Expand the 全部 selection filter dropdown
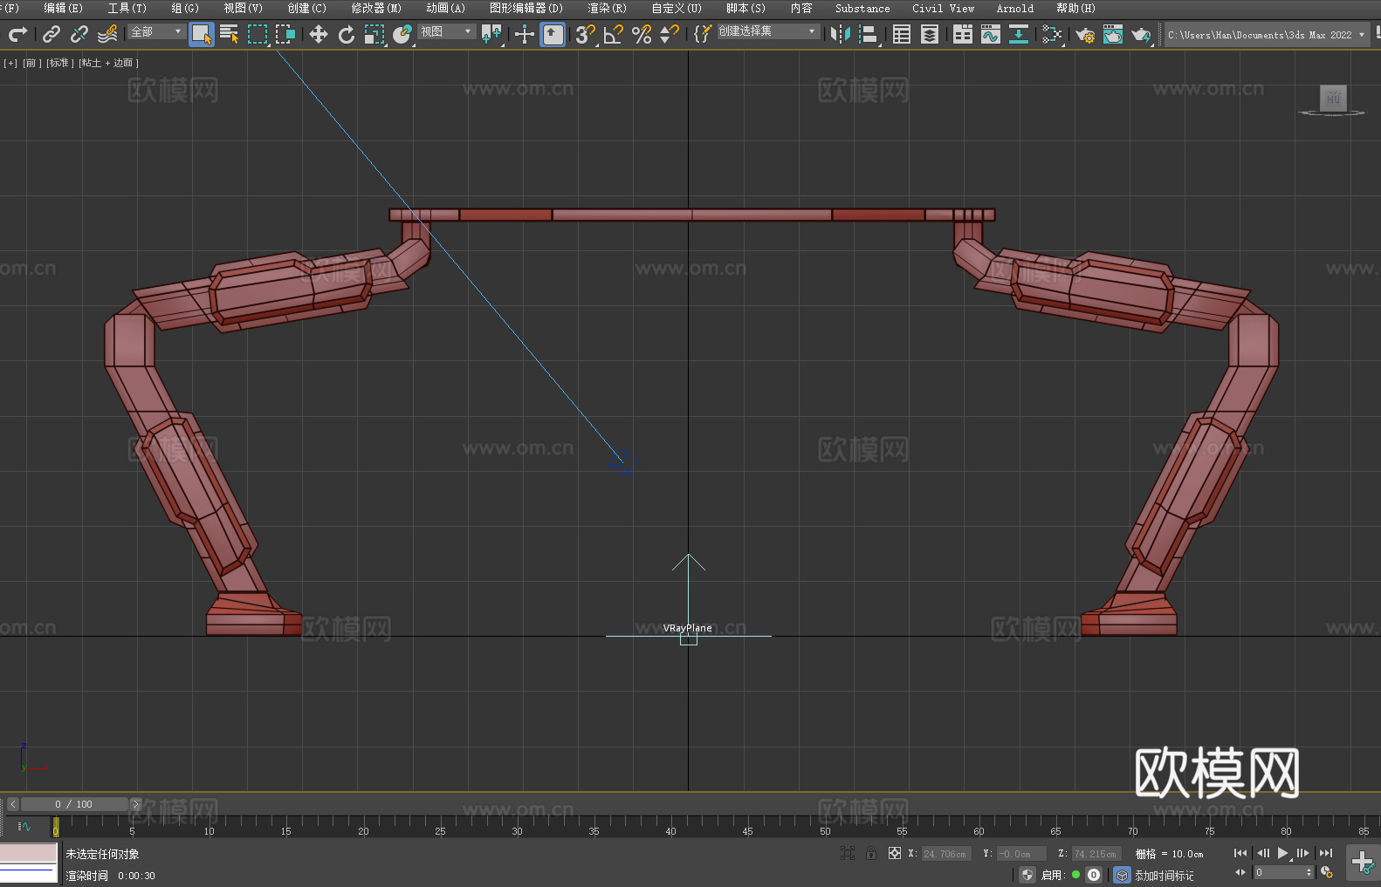The image size is (1381, 887). (157, 31)
